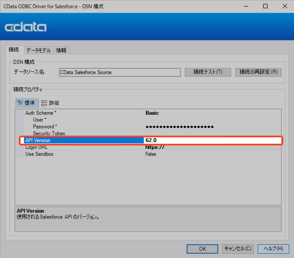Image resolution: width=294 pixels, height=258 pixels.
Task: Confirm with the OK button
Action: [202, 249]
